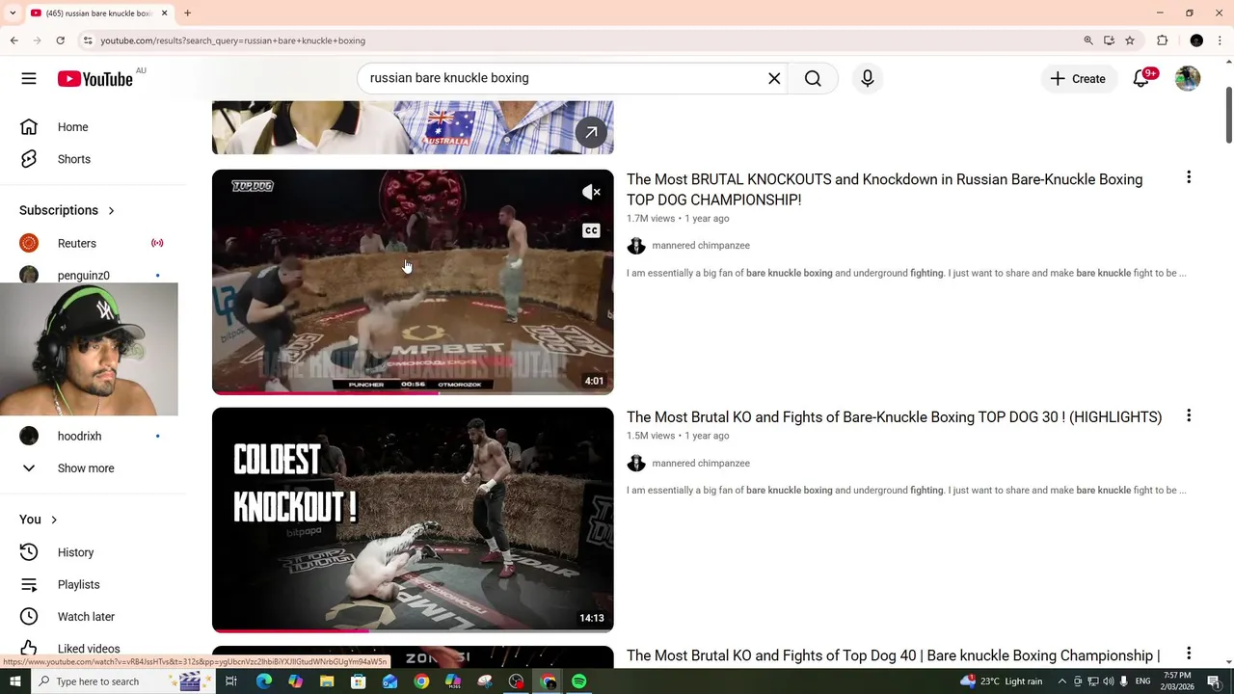Start voice search with the microphone
The width and height of the screenshot is (1234, 694).
coord(868,78)
